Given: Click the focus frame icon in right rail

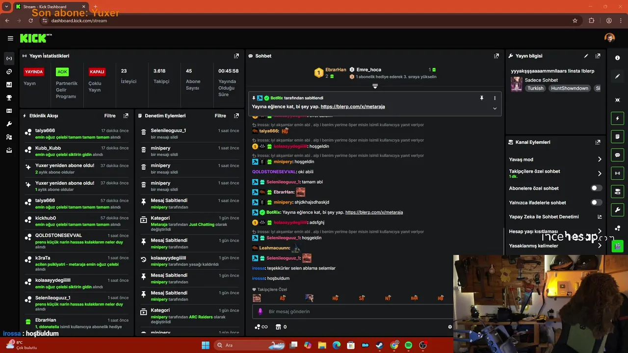Looking at the screenshot, I should pyautogui.click(x=618, y=100).
